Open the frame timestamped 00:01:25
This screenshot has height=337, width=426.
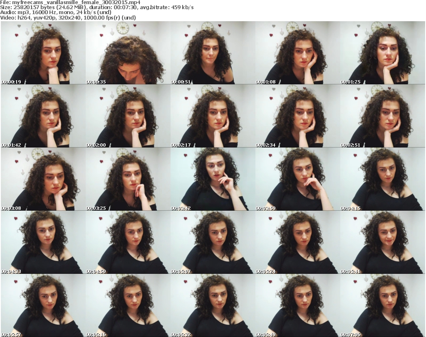(x=383, y=53)
